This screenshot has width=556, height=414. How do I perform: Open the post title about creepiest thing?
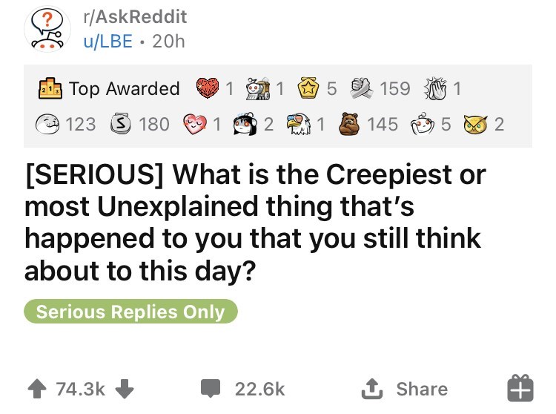[x=254, y=222]
